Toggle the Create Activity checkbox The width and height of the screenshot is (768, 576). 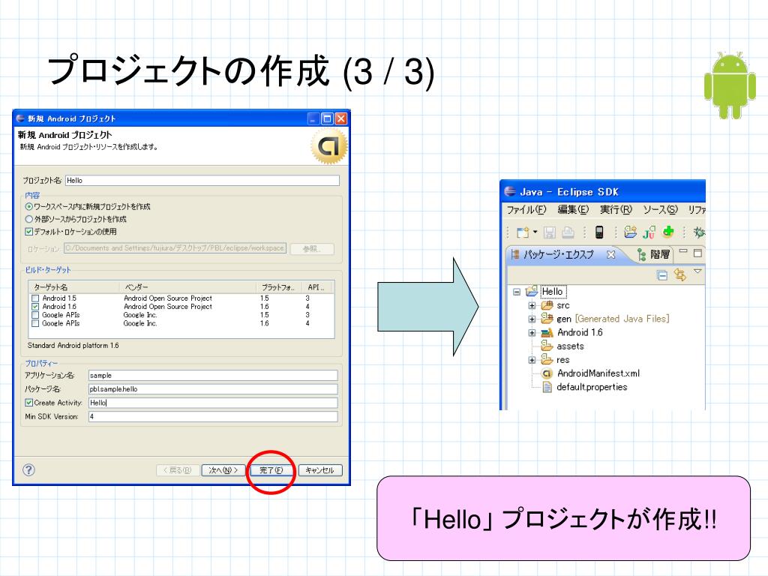pos(29,403)
